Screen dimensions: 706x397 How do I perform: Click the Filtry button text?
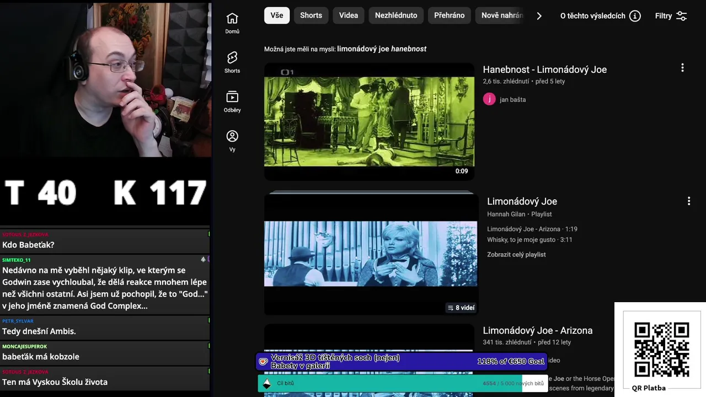pos(664,16)
